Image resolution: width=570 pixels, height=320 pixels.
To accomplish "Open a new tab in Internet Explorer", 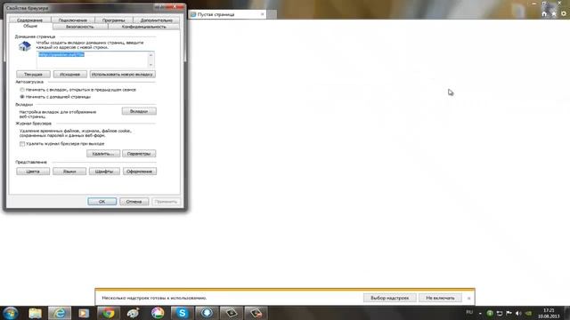I will (272, 14).
